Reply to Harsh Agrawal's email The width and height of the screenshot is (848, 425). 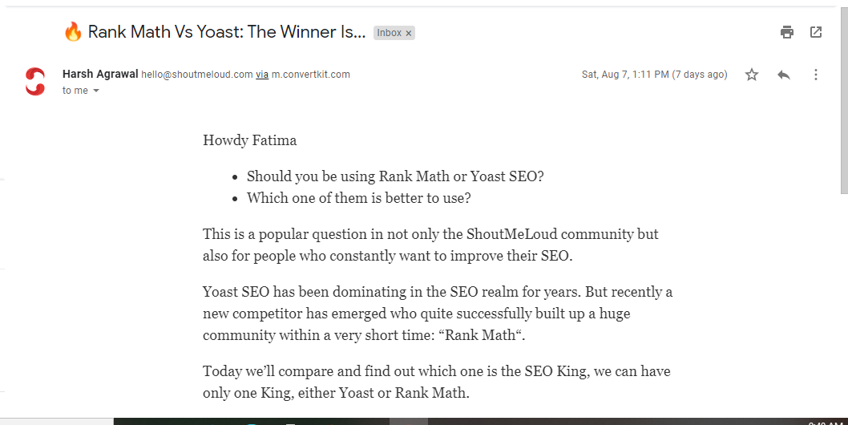[x=784, y=75]
